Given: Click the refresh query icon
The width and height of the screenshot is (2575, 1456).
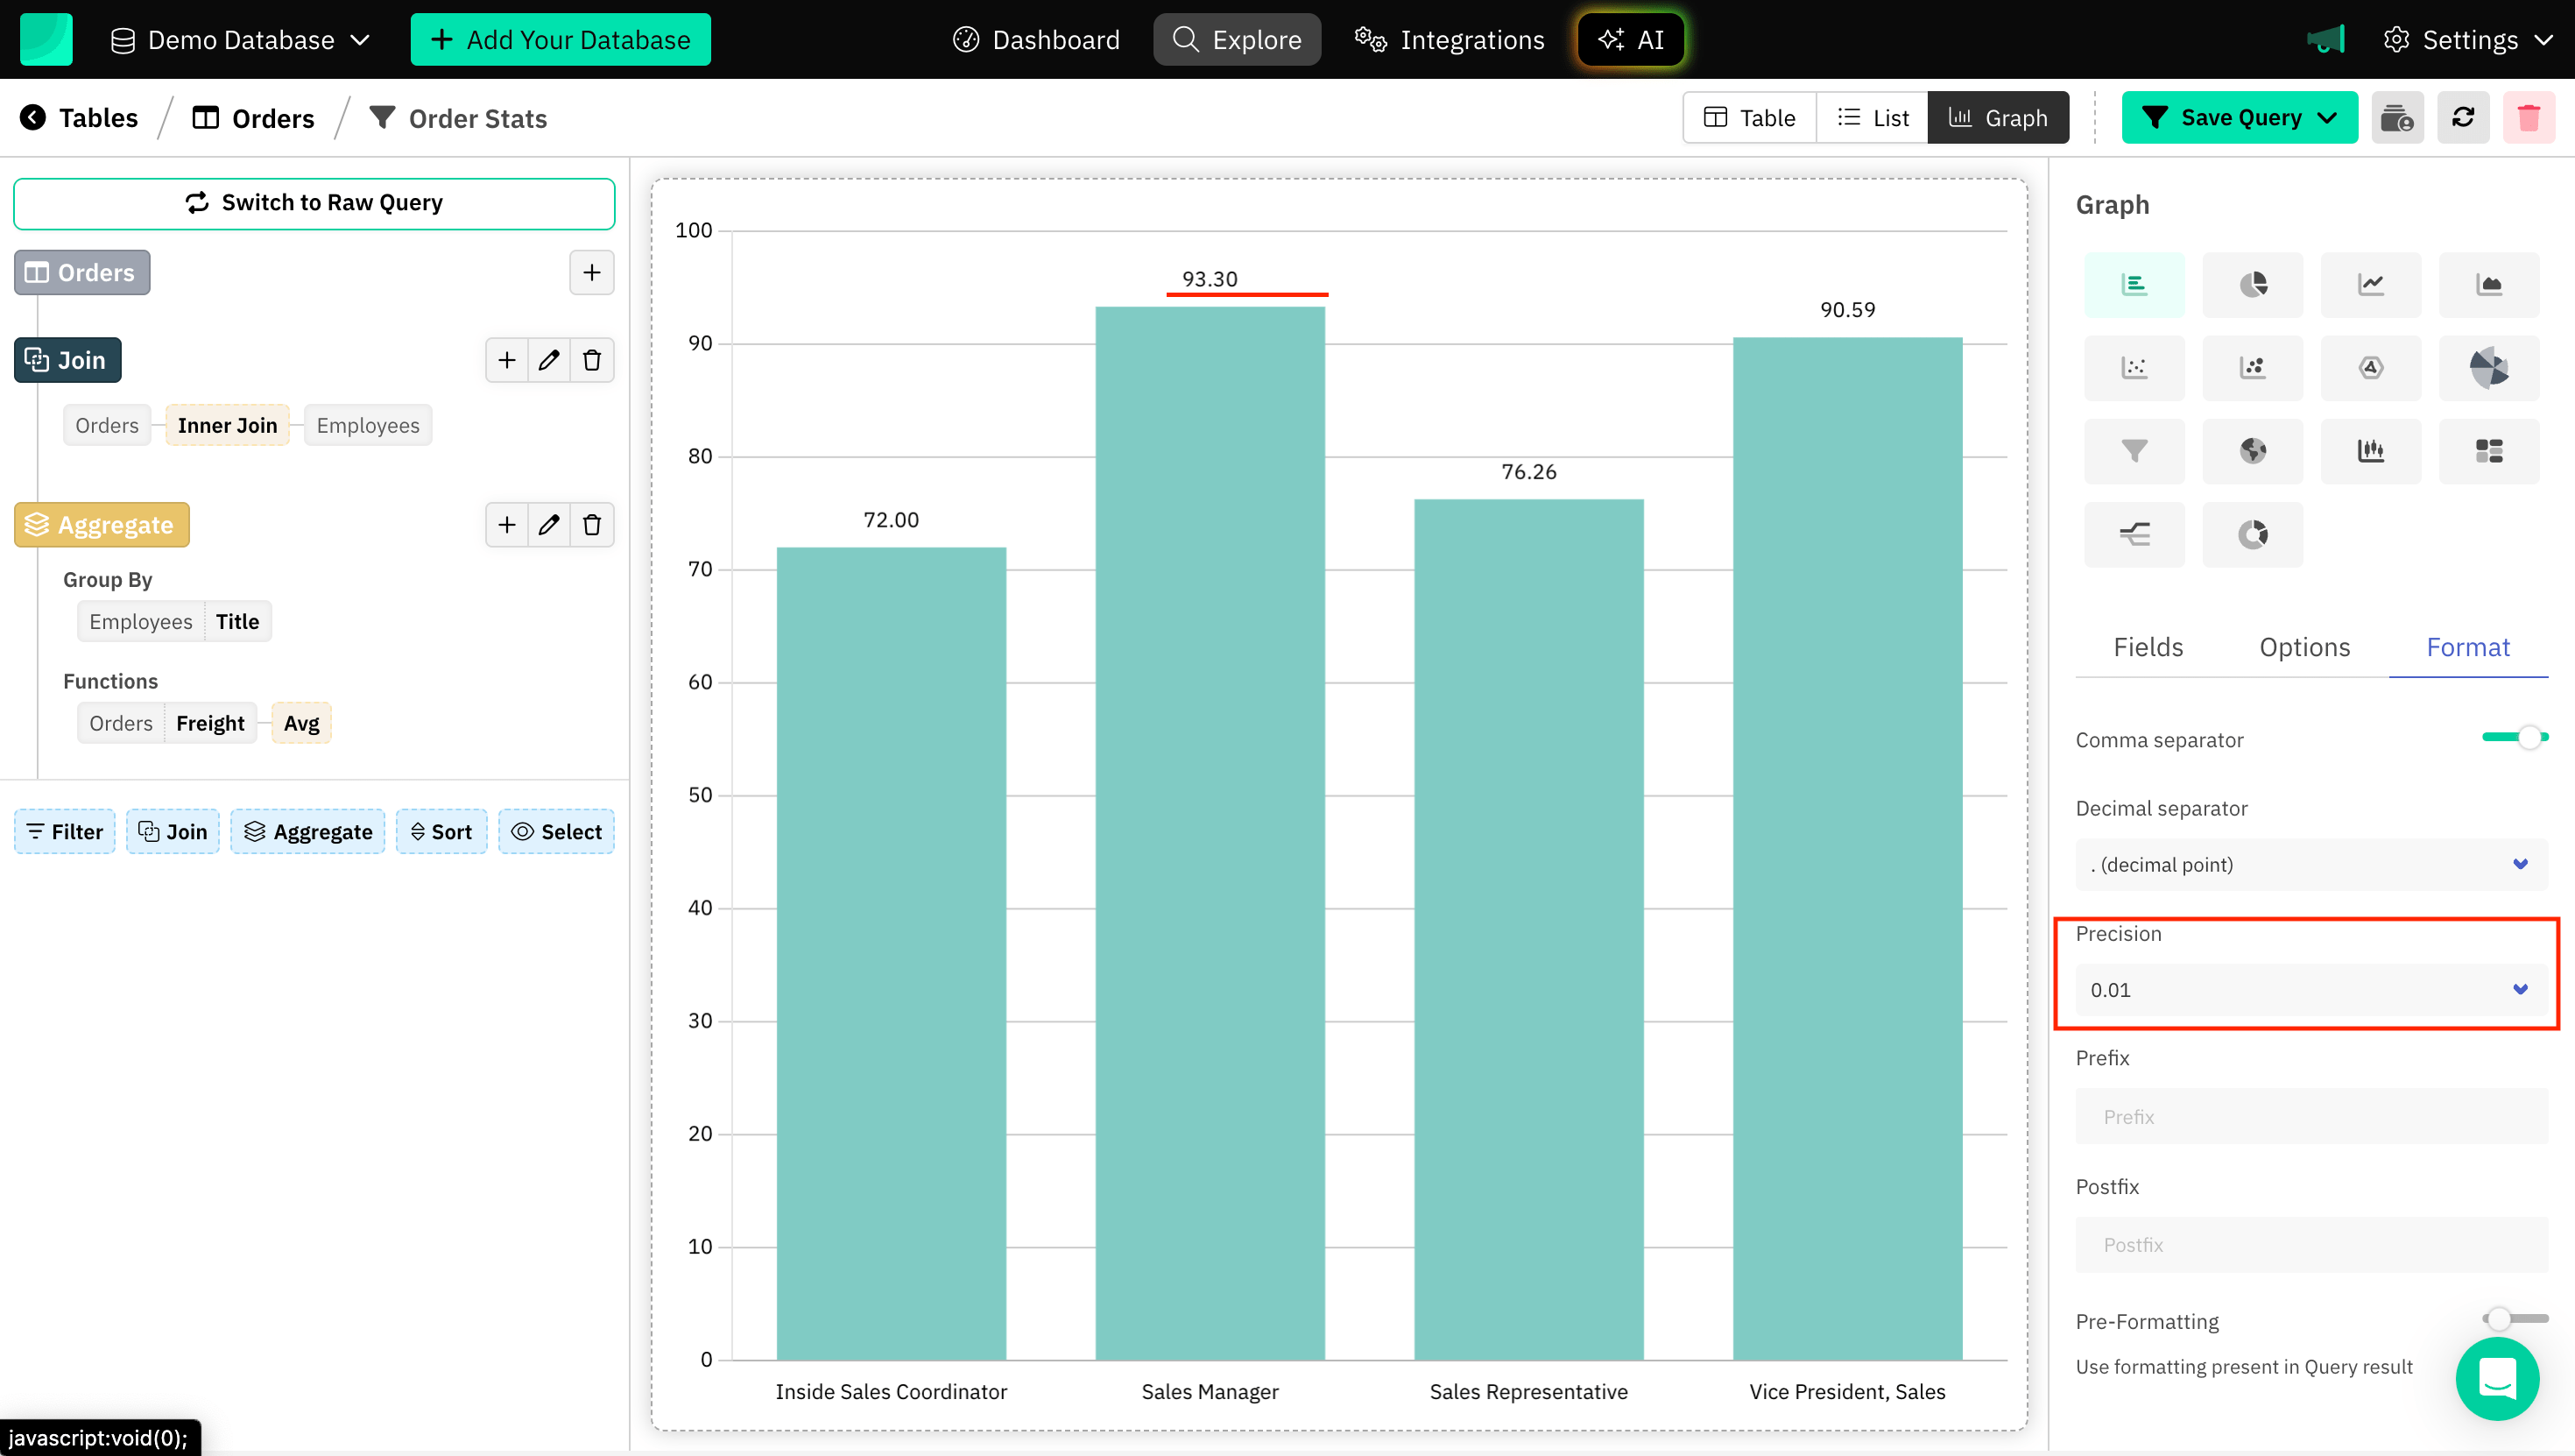Looking at the screenshot, I should coord(2463,117).
